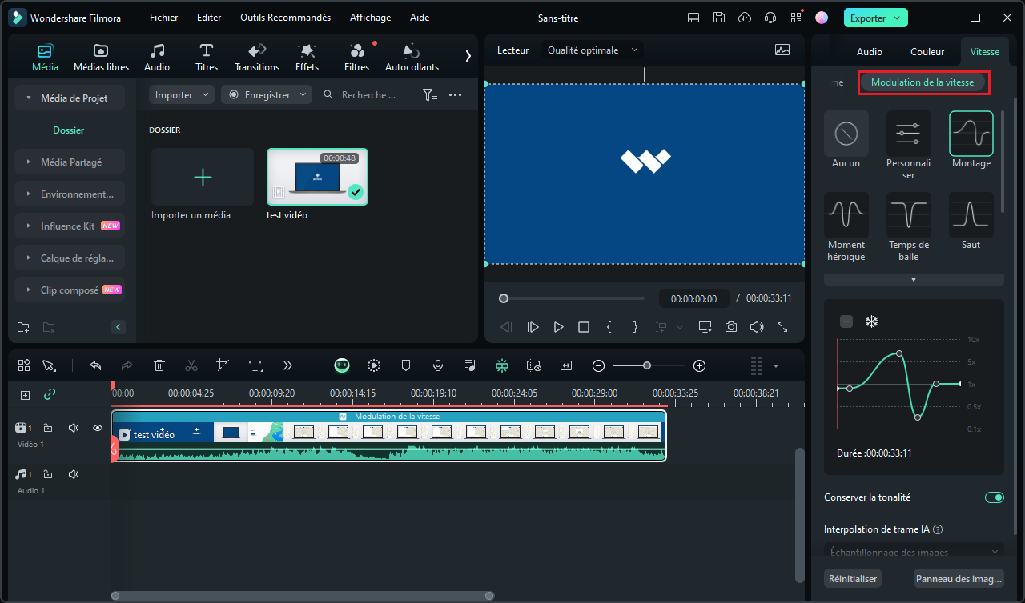Click the timeline zoom-in plus icon
The width and height of the screenshot is (1025, 603).
tap(700, 365)
